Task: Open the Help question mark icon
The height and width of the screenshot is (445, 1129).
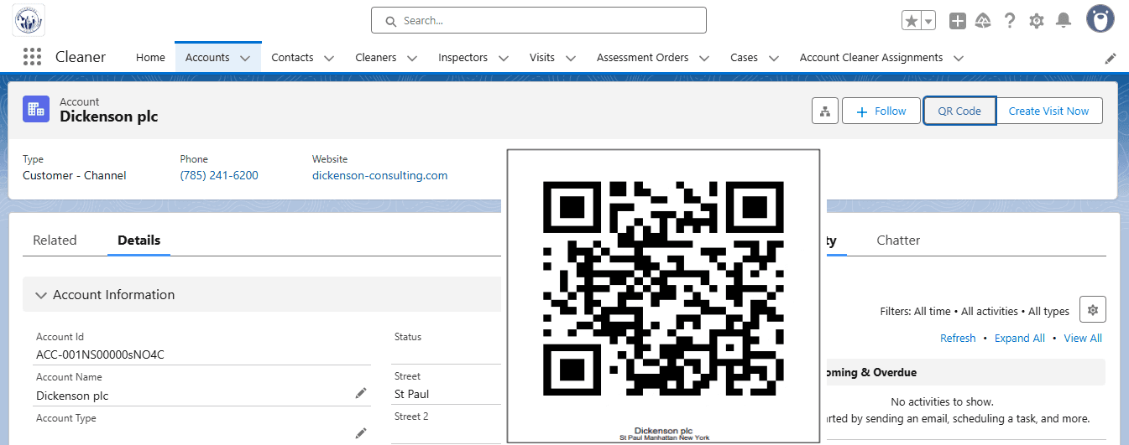Action: pos(1010,20)
